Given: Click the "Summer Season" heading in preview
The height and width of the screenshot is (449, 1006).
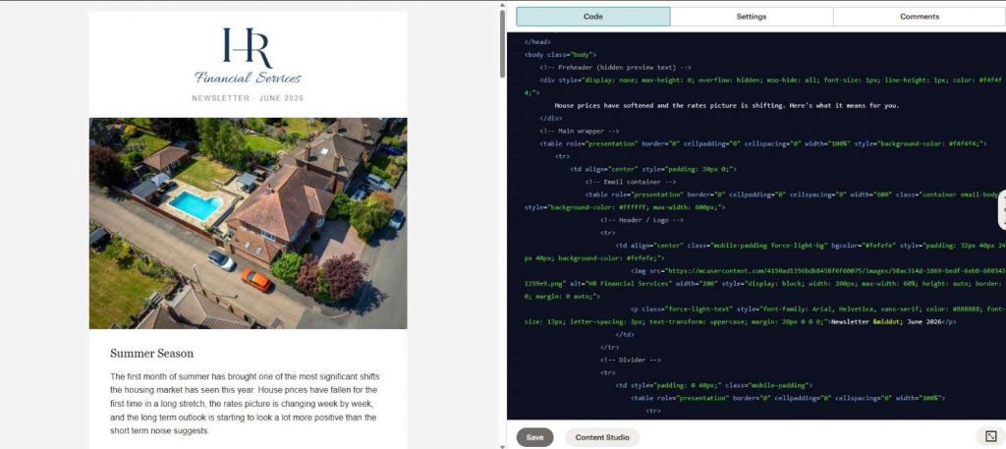Looking at the screenshot, I should 151,354.
